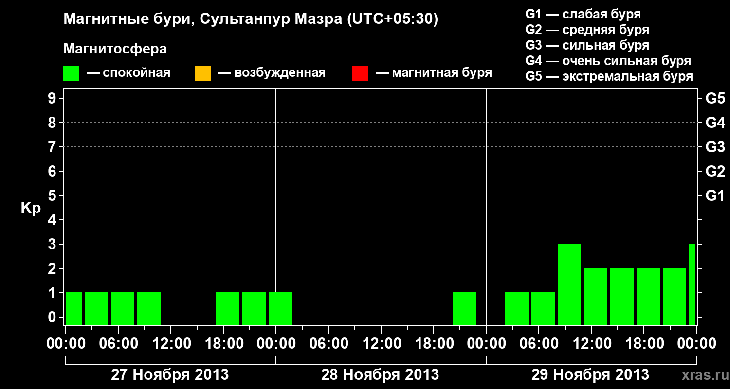The width and height of the screenshot is (730, 389).
Task: Select the Kp 3 bar before 12:00 on 29 Ноября
Action: [569, 284]
